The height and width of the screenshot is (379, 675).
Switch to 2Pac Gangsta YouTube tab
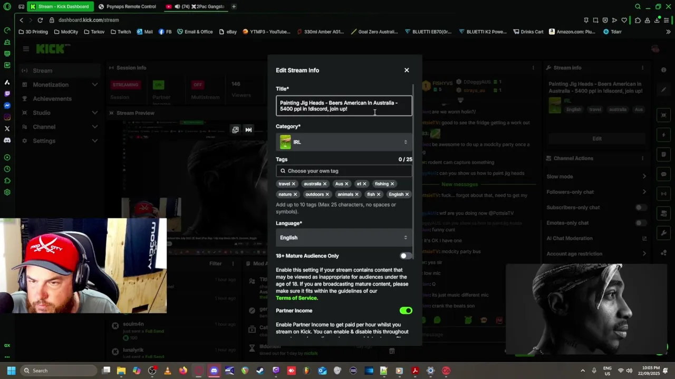pyautogui.click(x=195, y=7)
